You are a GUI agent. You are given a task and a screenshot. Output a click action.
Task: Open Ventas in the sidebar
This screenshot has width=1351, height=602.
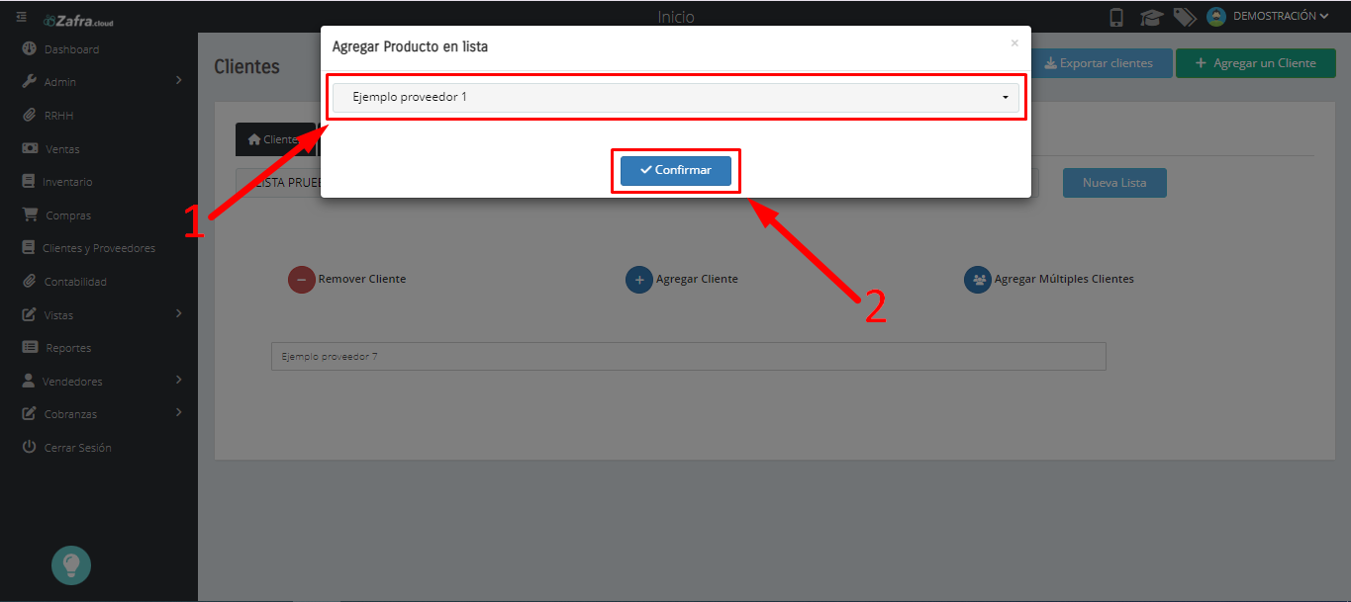click(62, 149)
